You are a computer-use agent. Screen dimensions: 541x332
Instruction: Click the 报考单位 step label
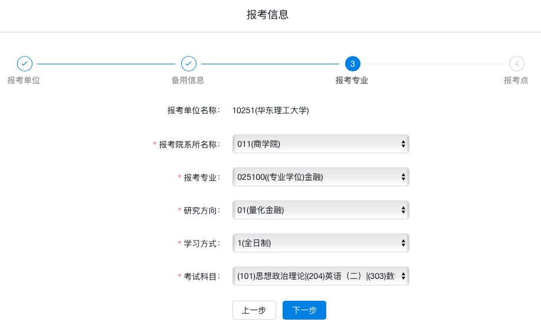(x=24, y=80)
